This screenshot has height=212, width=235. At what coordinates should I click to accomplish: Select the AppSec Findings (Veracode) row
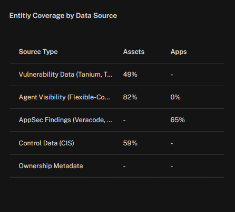click(116, 120)
